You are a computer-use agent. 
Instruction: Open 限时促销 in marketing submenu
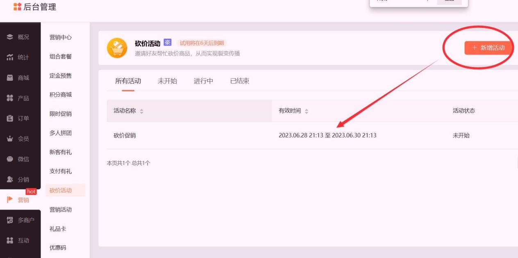tap(61, 114)
